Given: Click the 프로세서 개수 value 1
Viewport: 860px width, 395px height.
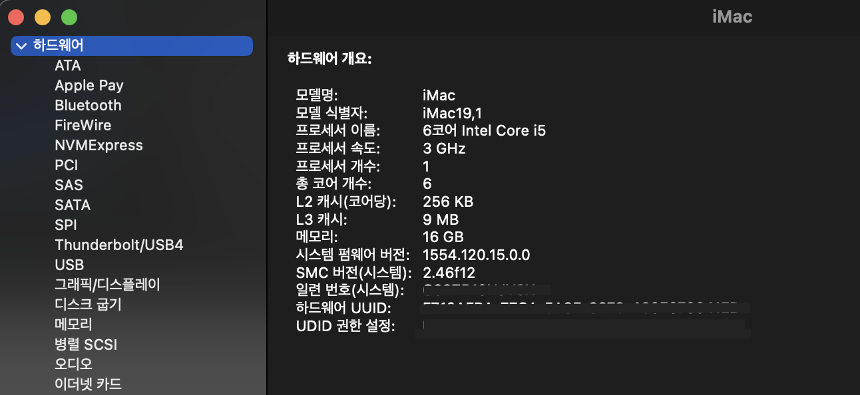Looking at the screenshot, I should (x=426, y=166).
